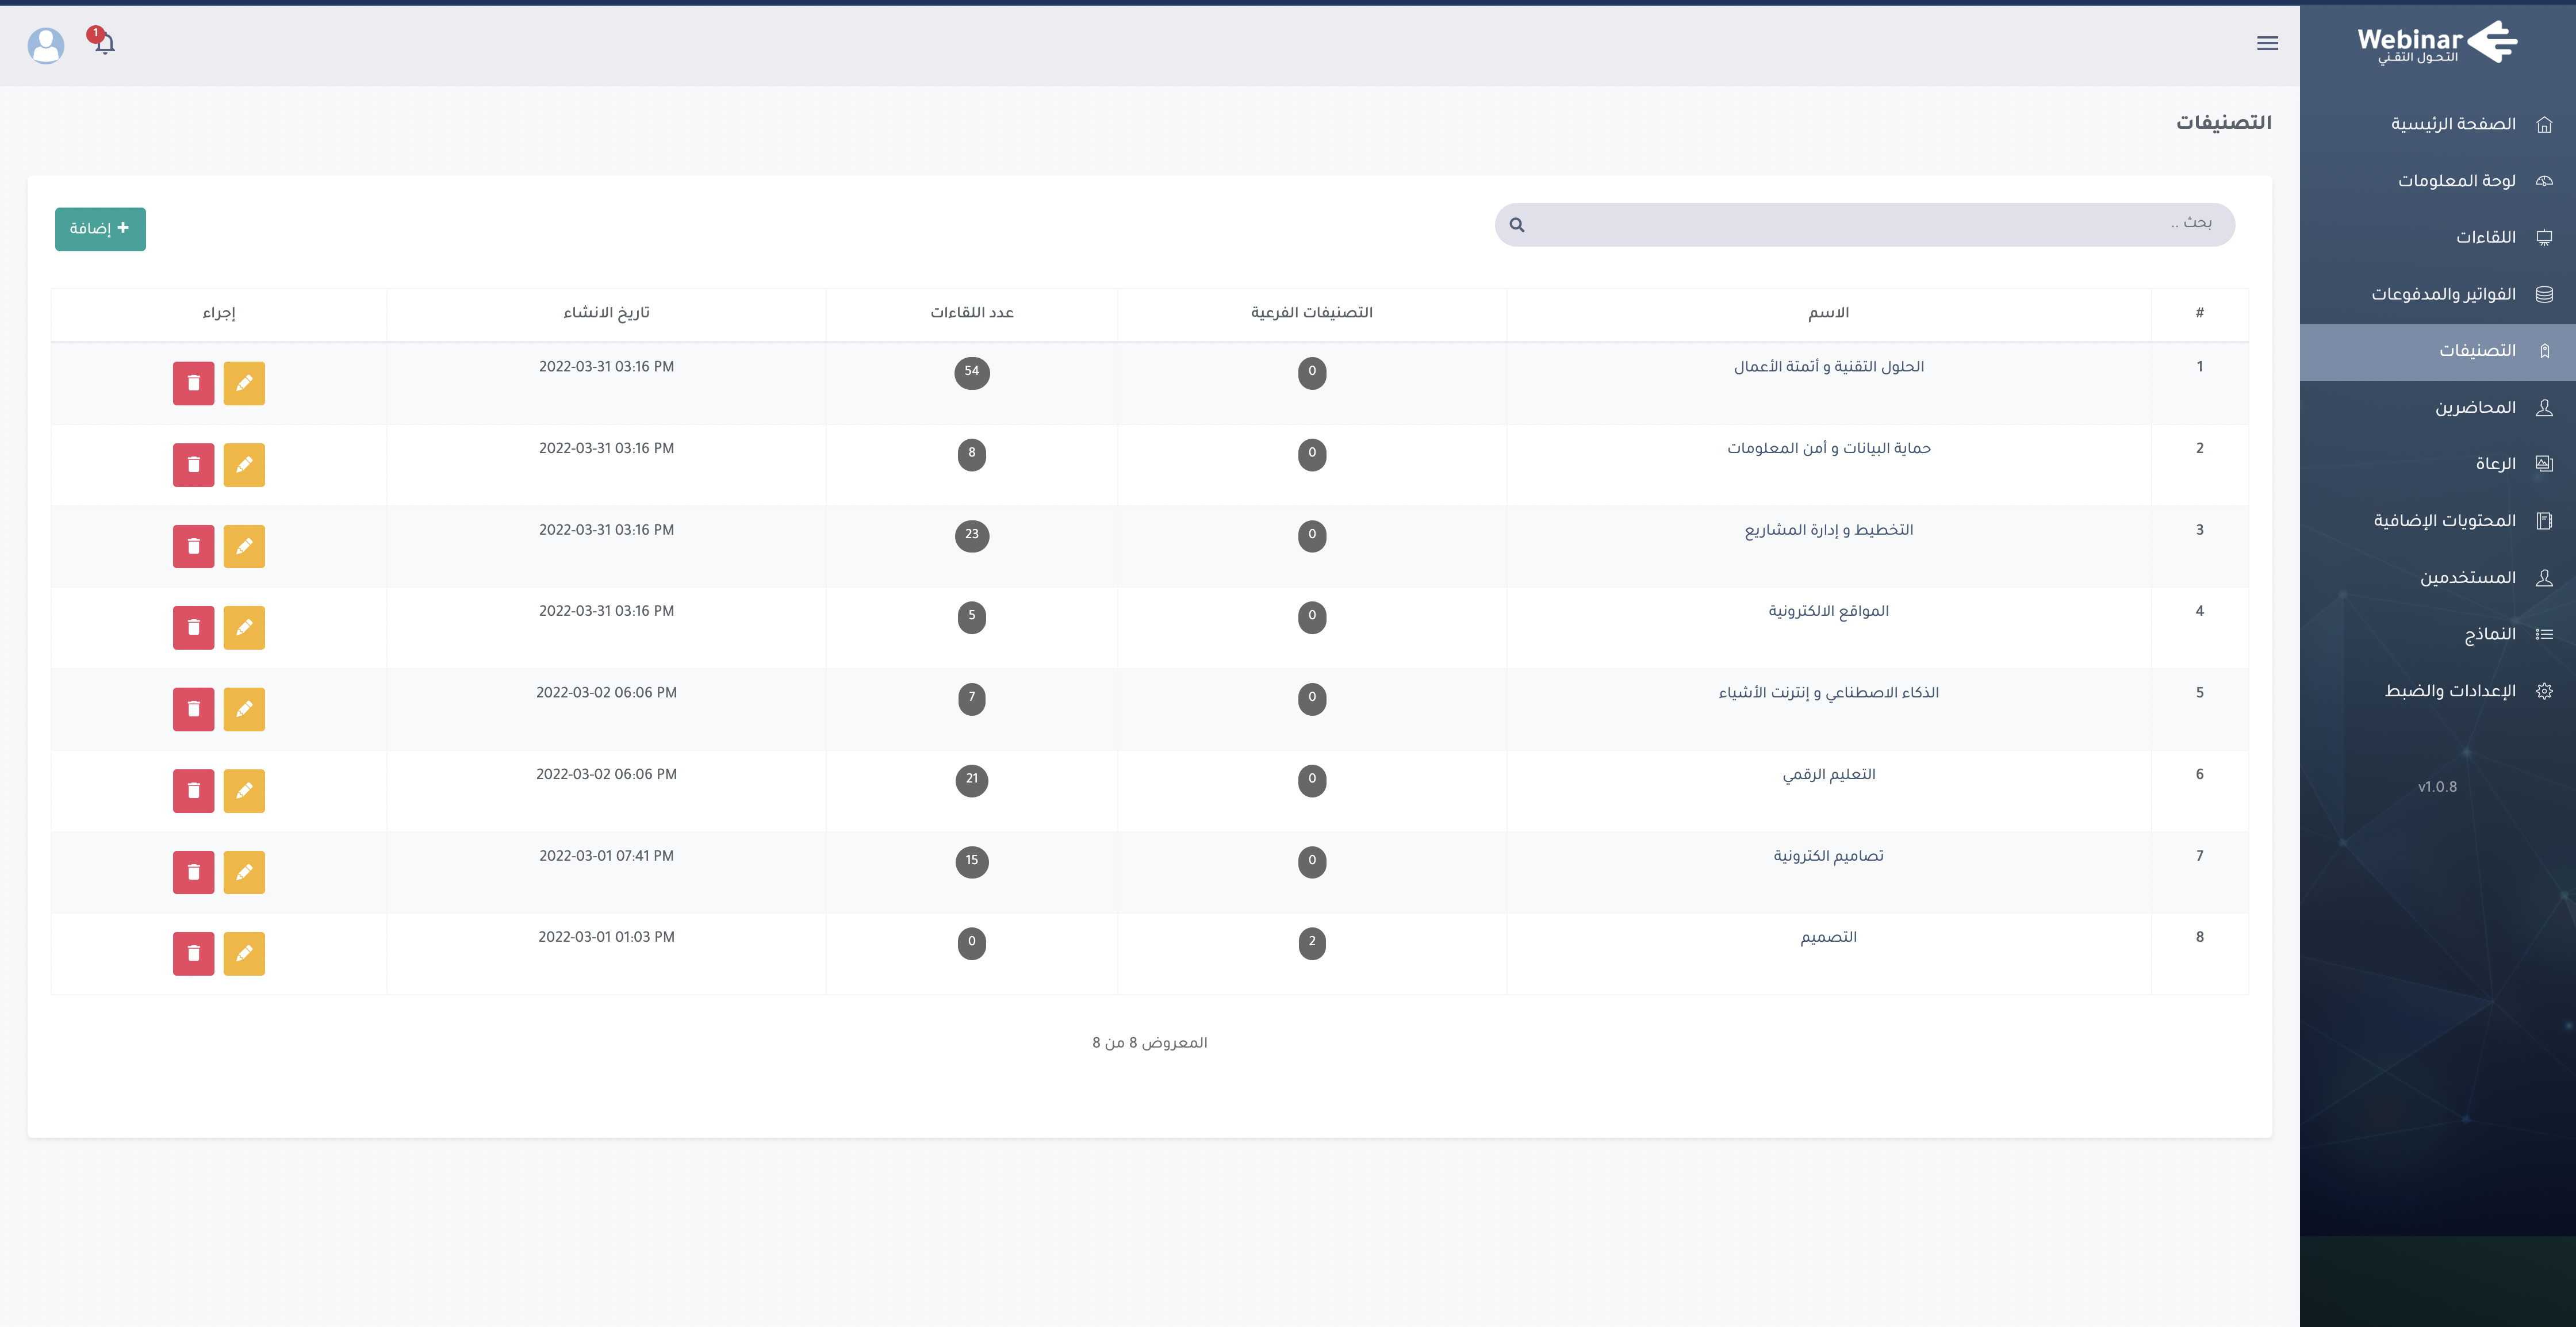Screen dimensions: 2576x1327
Task: Delete the الذكاء الاصطناعي و إنترنت الأشياء category
Action: tap(194, 709)
